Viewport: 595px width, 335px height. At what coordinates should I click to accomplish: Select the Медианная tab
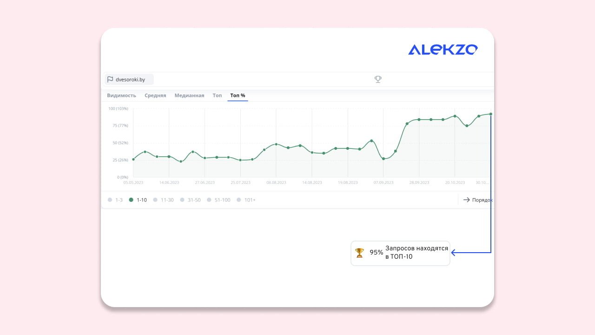[x=189, y=95]
